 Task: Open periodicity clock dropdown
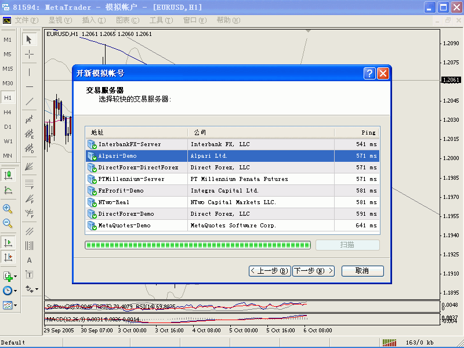point(10,291)
